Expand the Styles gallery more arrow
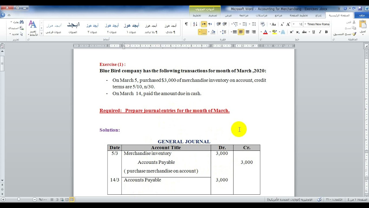This screenshot has width=369, height=208. click(42, 34)
